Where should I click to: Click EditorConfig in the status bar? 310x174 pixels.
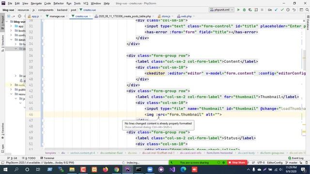click(x=275, y=162)
